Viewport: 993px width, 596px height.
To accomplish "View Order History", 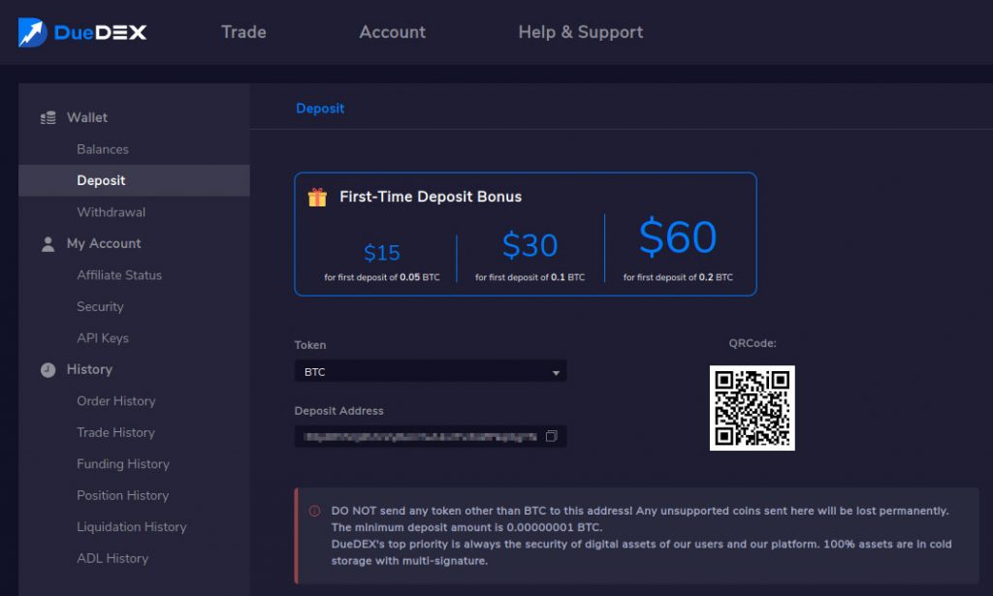I will pos(116,401).
